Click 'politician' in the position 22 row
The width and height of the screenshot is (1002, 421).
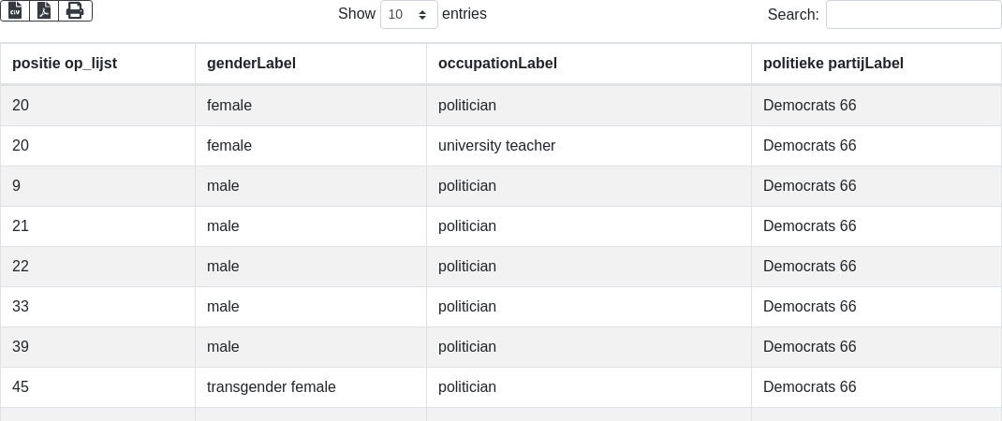pyautogui.click(x=466, y=267)
